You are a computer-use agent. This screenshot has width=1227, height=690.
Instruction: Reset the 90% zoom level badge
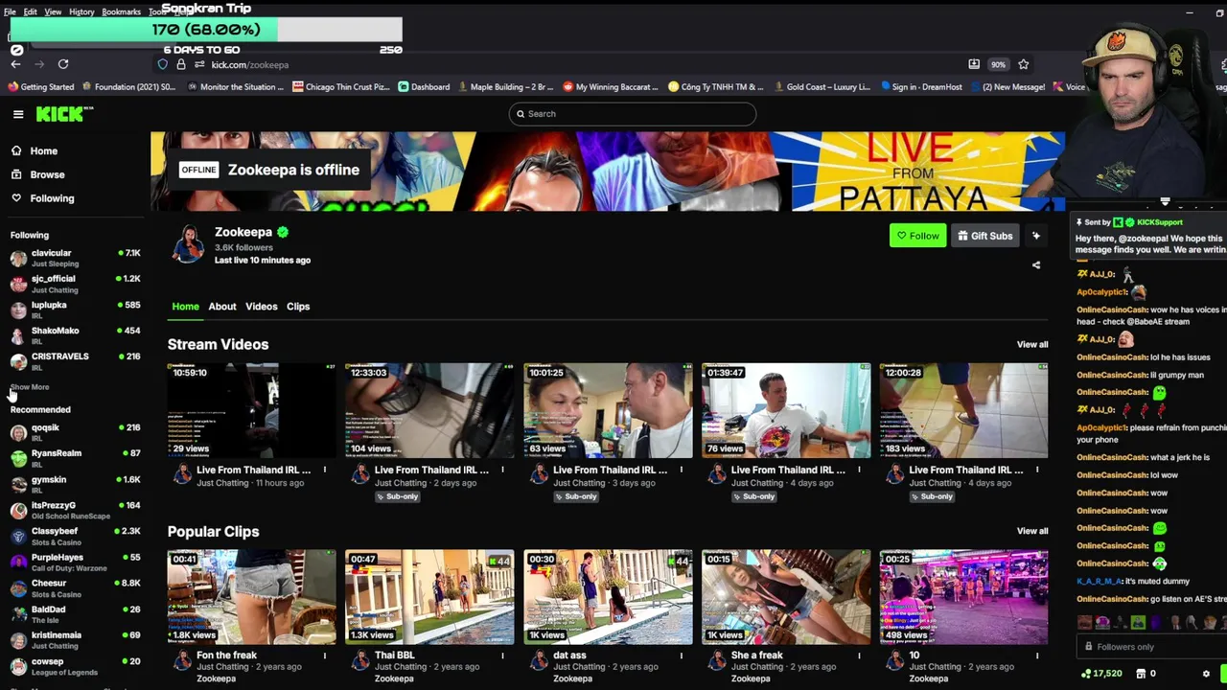pos(998,64)
